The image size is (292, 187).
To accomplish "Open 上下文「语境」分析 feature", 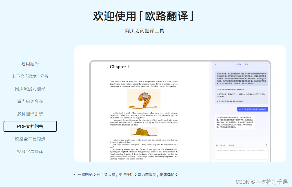I will coord(30,76).
